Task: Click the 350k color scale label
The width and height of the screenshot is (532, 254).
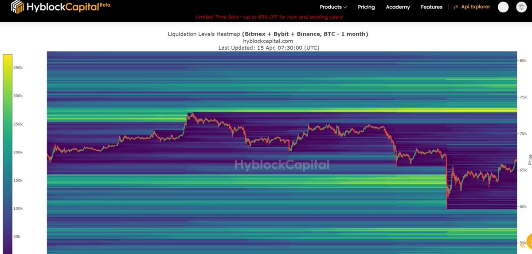Action: pyautogui.click(x=18, y=68)
